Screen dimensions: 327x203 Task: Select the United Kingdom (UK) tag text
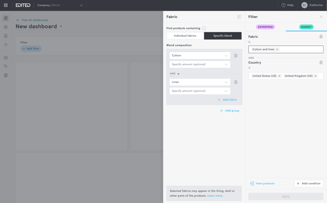pyautogui.click(x=299, y=76)
